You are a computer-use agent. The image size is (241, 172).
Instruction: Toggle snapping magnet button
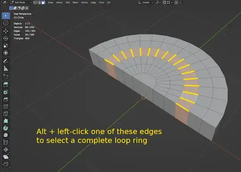[x=164, y=3]
